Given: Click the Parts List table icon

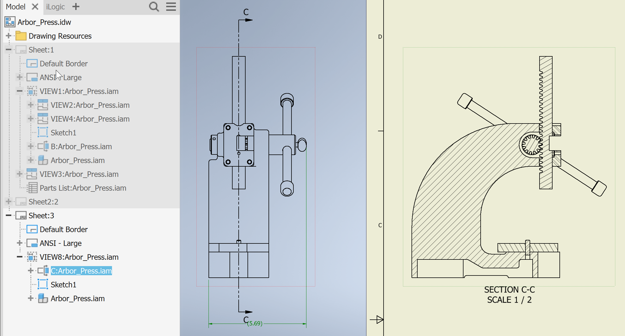Looking at the screenshot, I should [32, 188].
